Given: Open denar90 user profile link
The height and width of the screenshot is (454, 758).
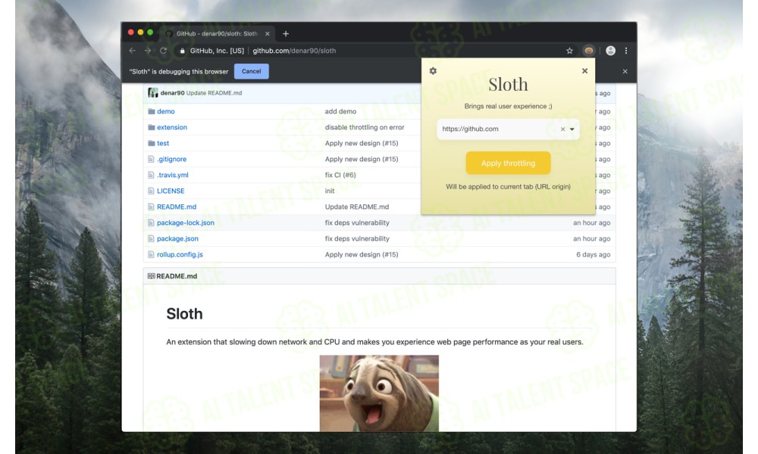Looking at the screenshot, I should (173, 93).
